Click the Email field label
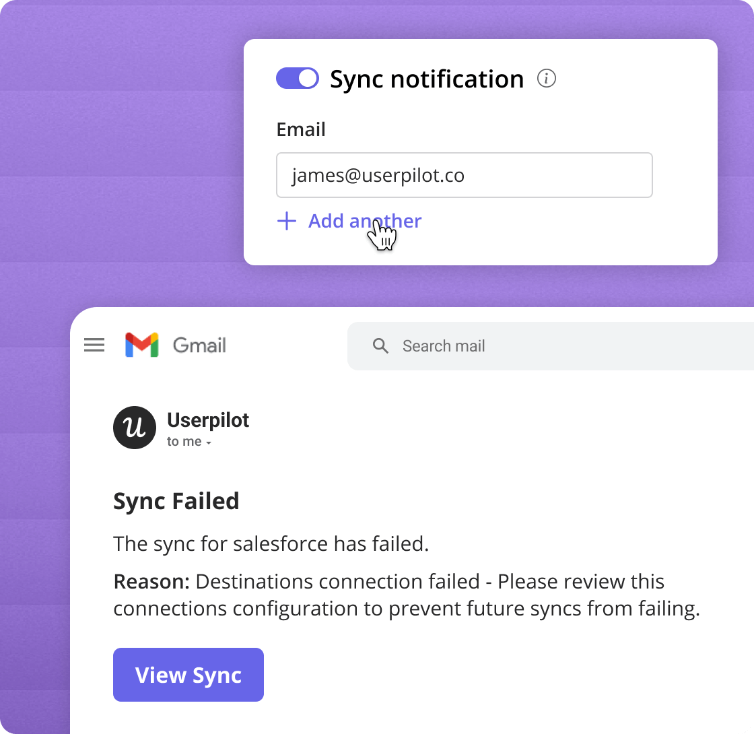Screen dimensions: 754x734 (x=301, y=129)
